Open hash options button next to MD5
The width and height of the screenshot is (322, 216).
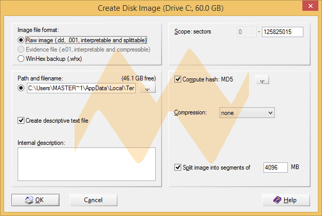click(262, 80)
